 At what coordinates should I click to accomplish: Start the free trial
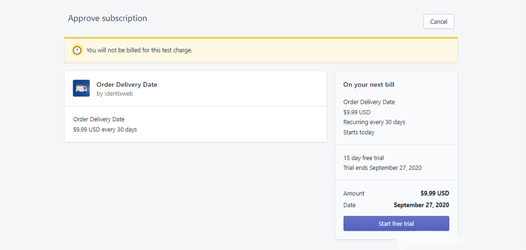tap(396, 224)
